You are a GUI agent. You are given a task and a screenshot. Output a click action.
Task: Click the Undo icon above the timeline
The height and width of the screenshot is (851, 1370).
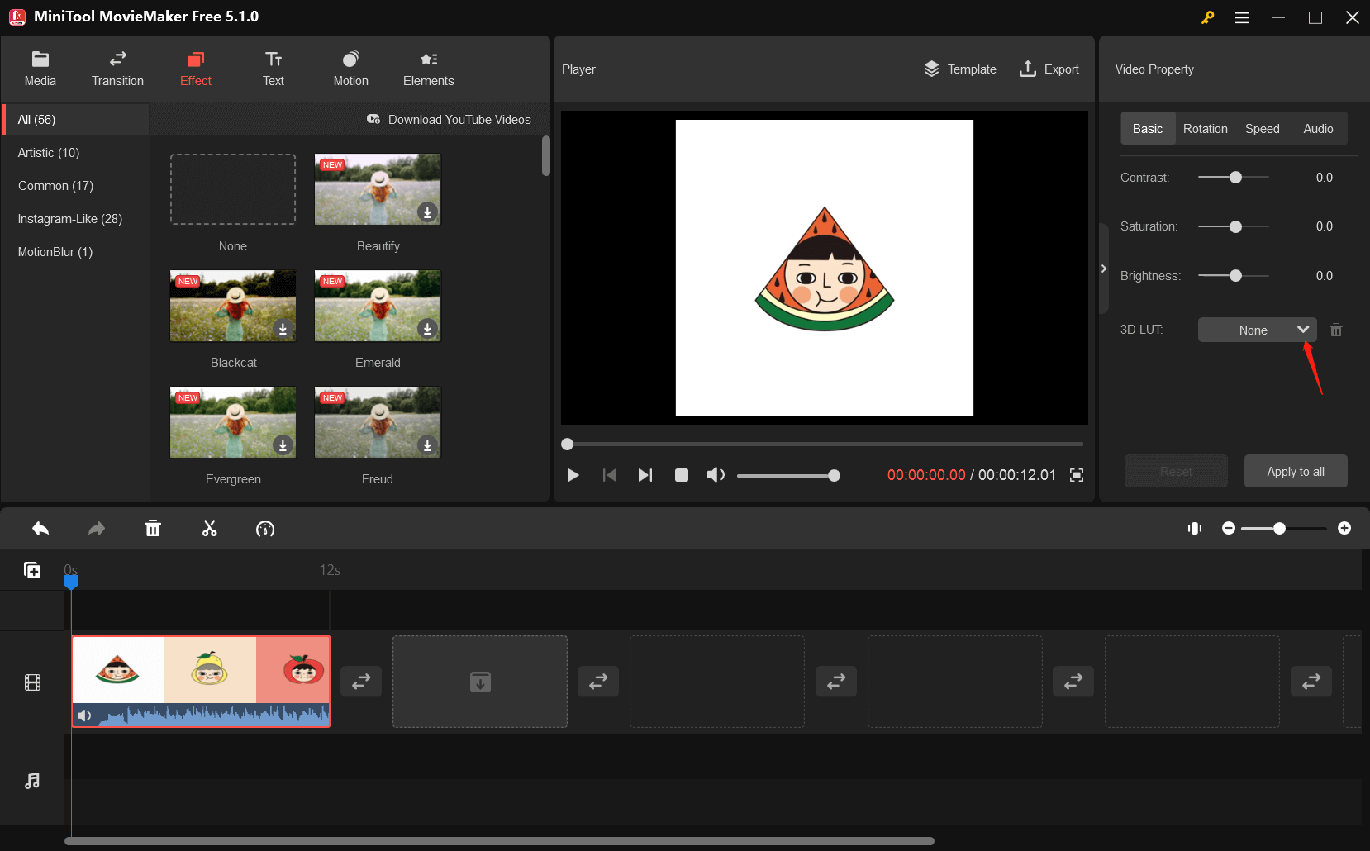point(40,528)
